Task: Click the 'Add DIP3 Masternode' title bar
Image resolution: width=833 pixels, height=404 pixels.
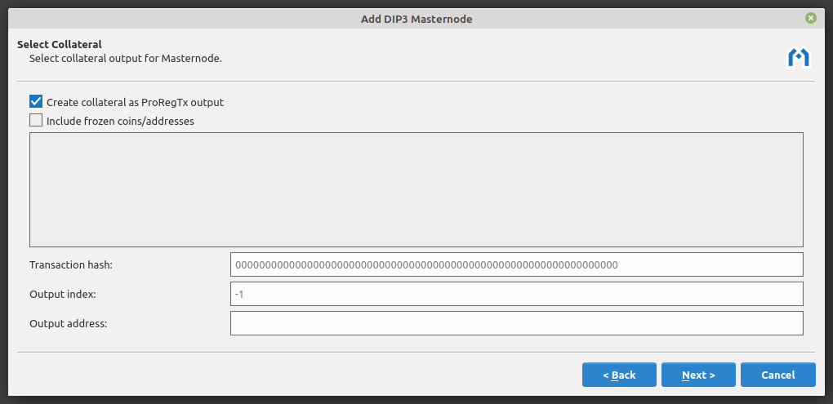Action: 416,18
